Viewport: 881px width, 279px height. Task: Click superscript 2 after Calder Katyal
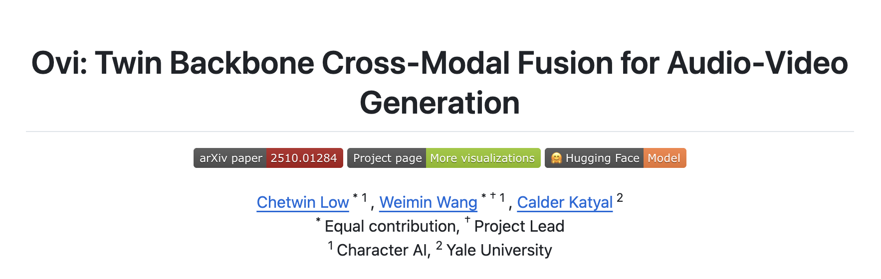click(x=620, y=198)
